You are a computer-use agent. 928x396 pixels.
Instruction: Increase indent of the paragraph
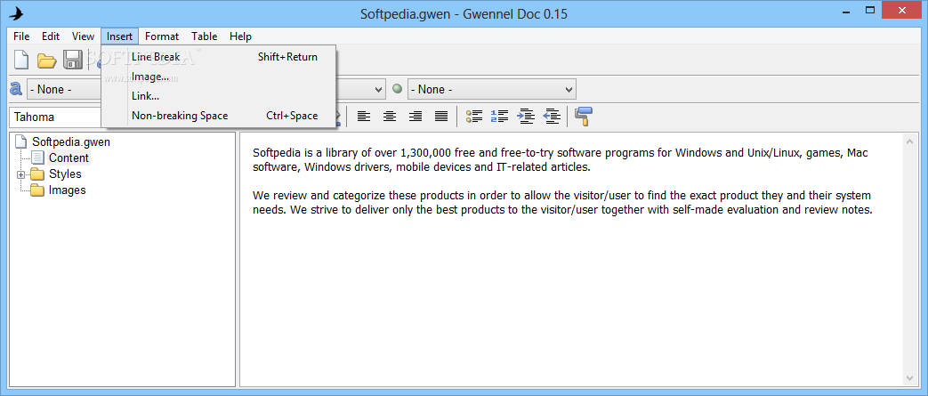point(526,117)
